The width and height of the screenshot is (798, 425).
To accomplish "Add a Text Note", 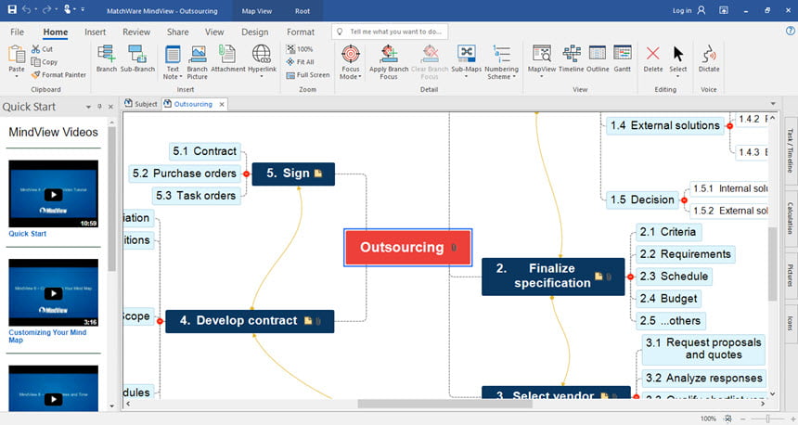I will [173, 62].
